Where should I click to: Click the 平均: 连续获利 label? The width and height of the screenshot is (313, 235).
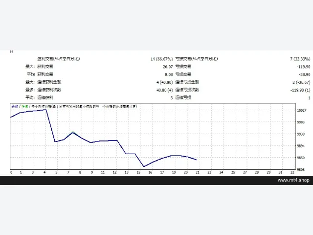point(45,97)
